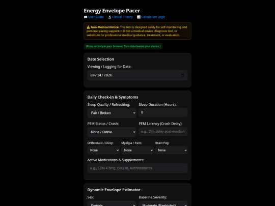Click the microscope icon beside Clinical Theory
Image resolution: width=275 pixels, height=206 pixels.
coord(109,17)
